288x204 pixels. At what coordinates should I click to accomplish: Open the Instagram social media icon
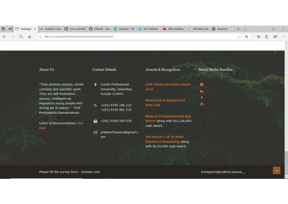tap(202, 85)
